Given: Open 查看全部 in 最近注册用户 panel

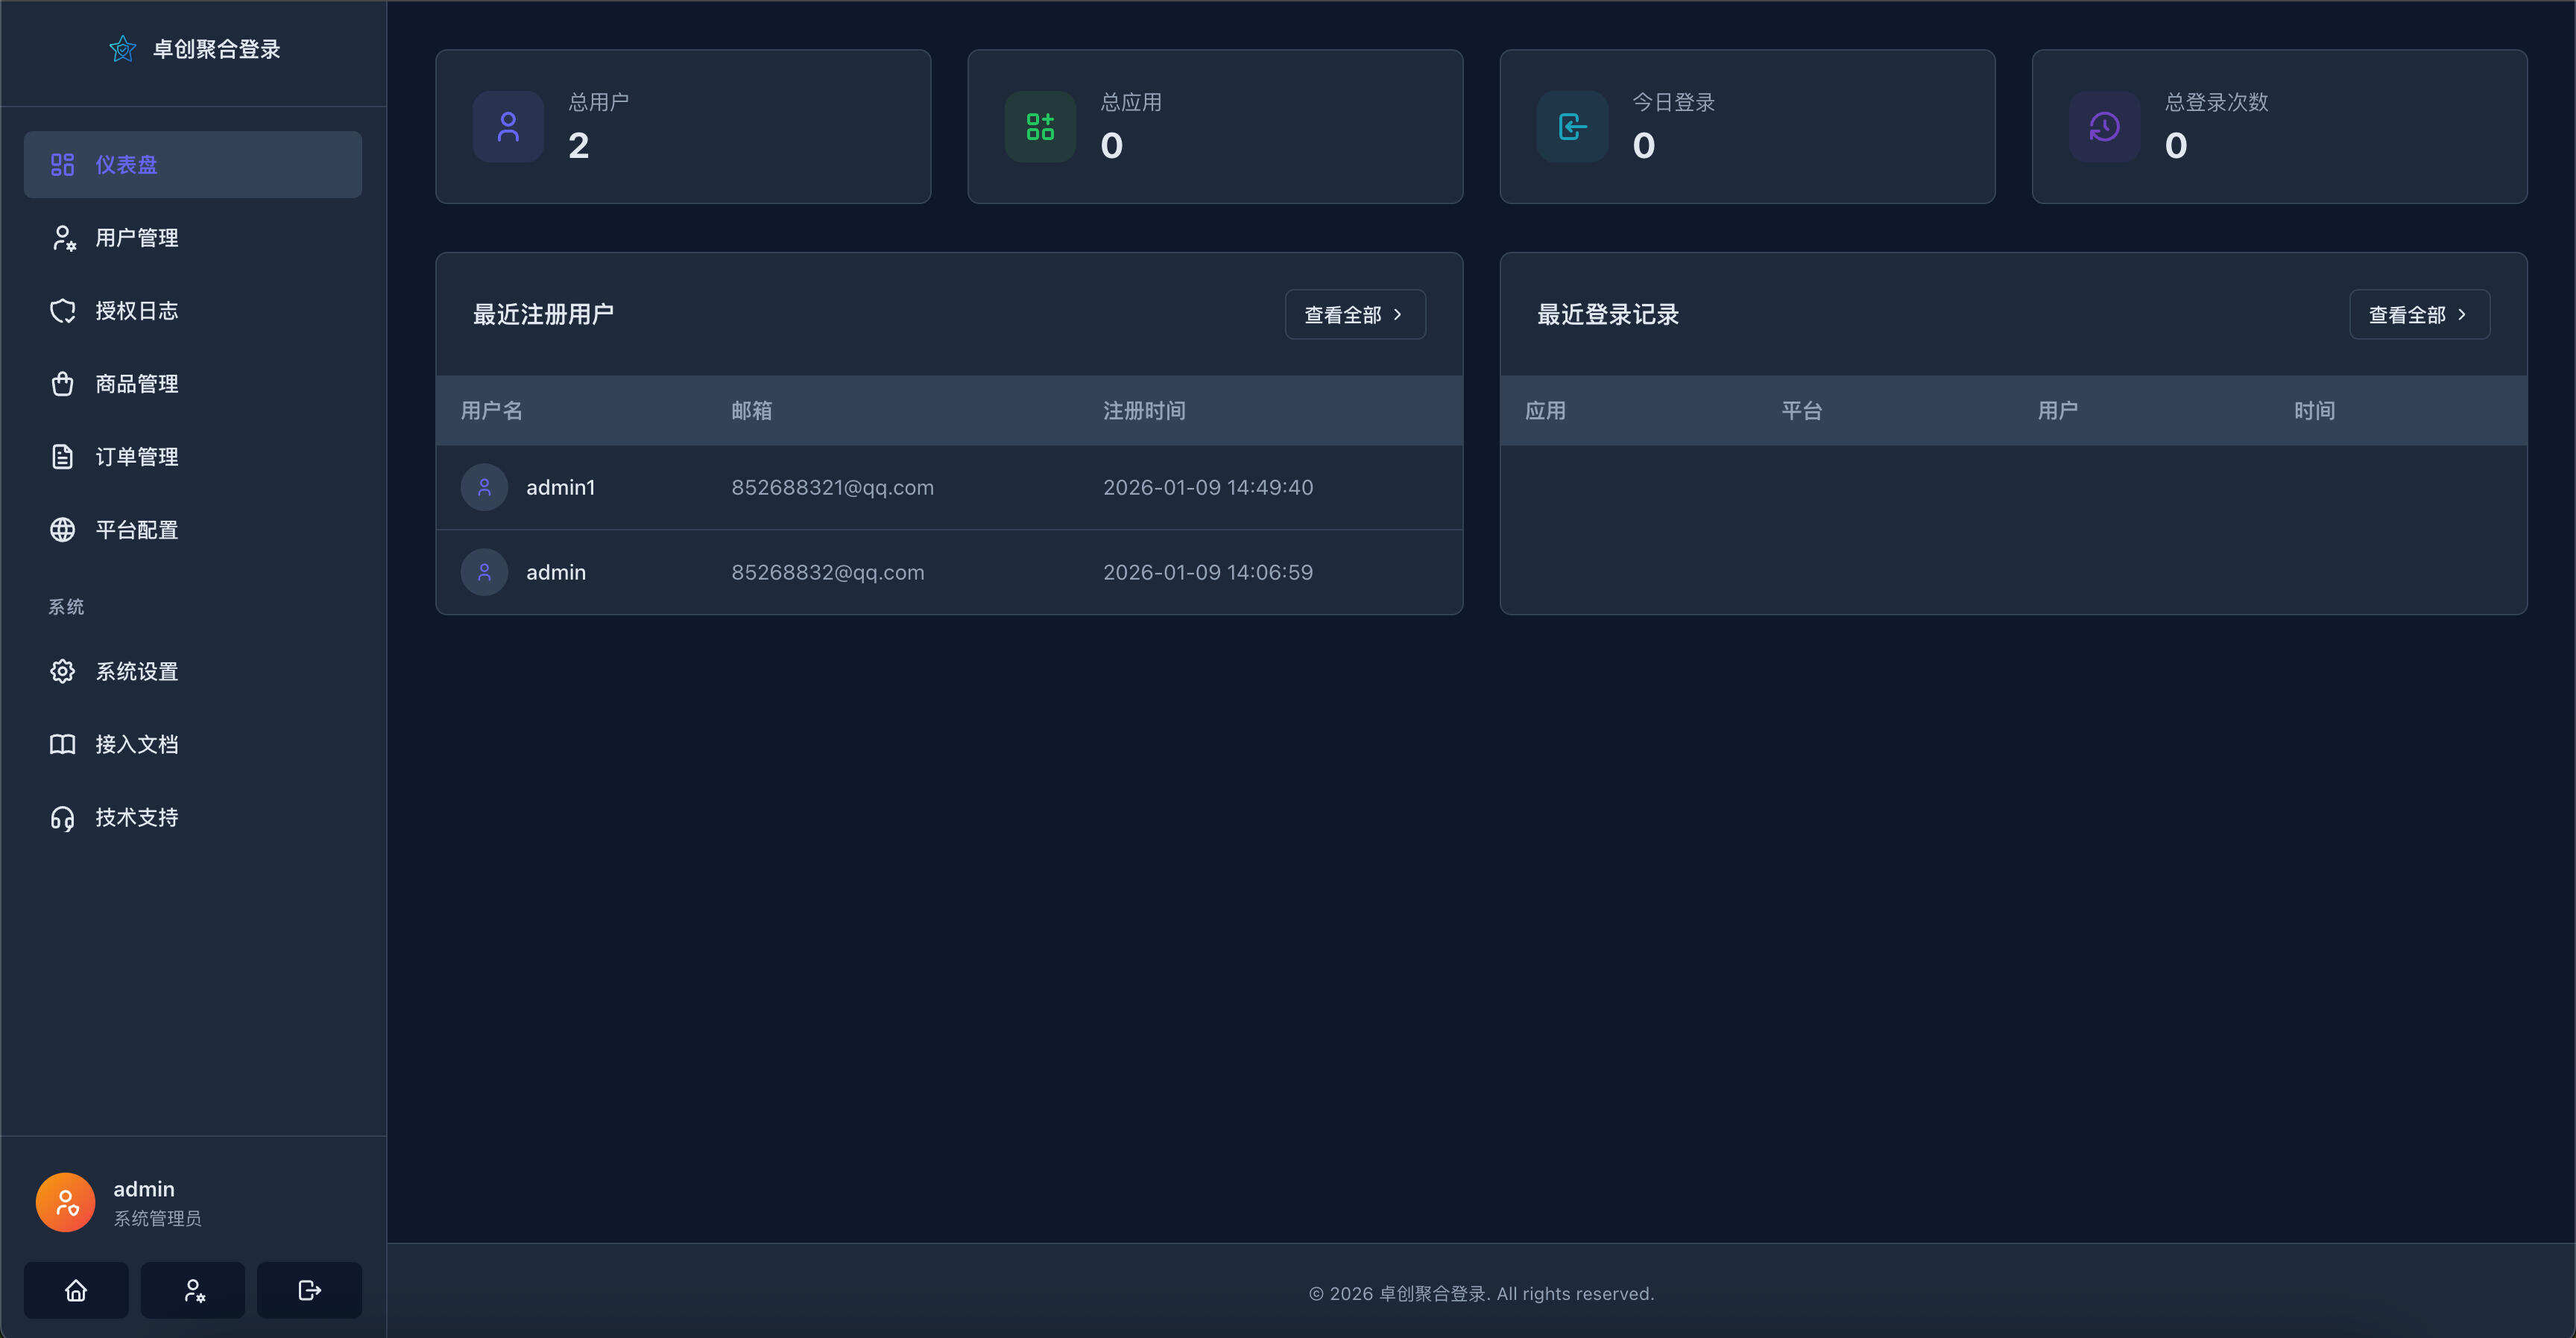Looking at the screenshot, I should pos(1354,315).
